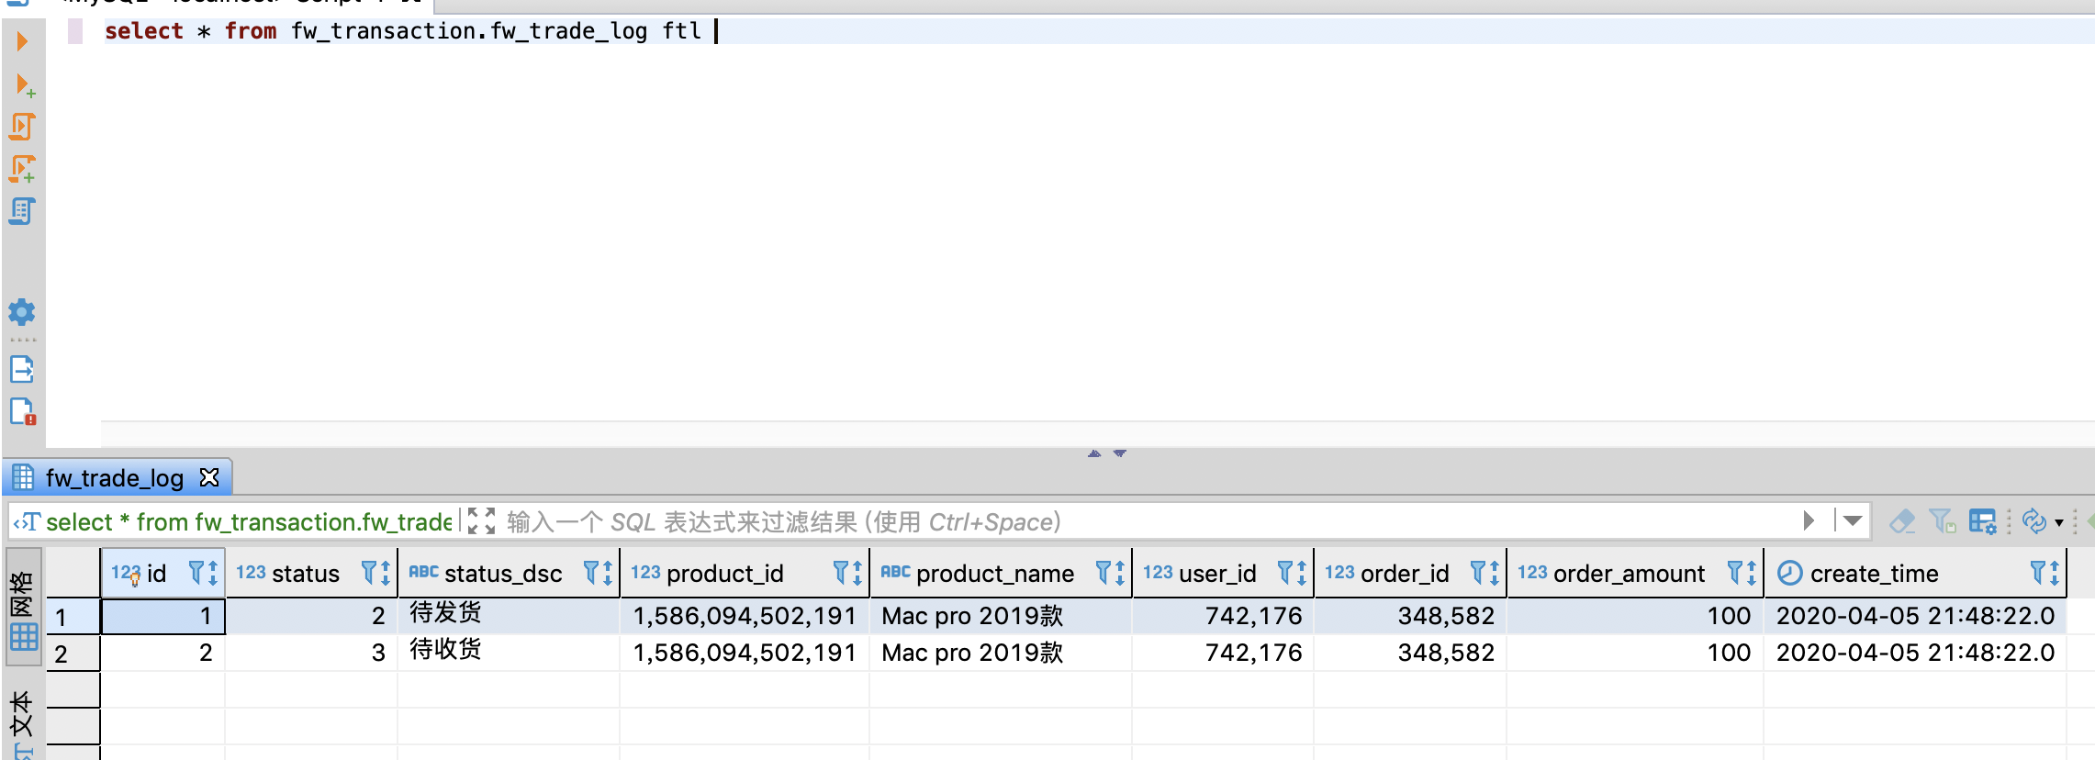Execute SQL statement in a new tab
This screenshot has width=2095, height=760.
[25, 84]
